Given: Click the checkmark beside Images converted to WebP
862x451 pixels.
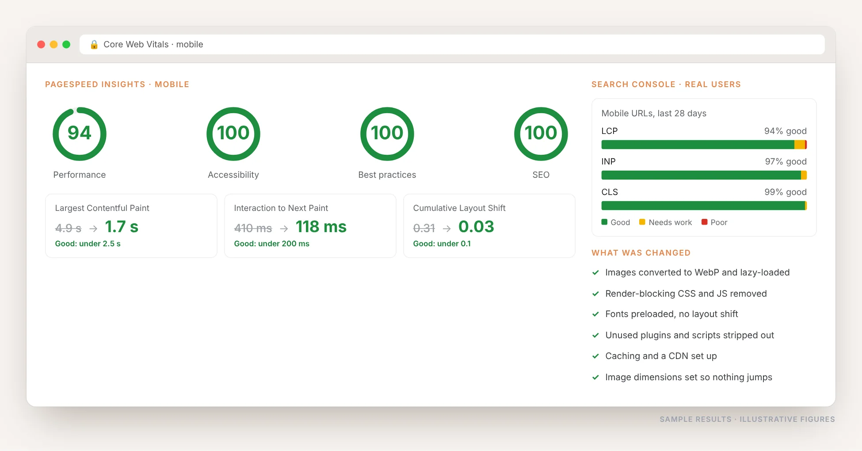Looking at the screenshot, I should (x=595, y=273).
